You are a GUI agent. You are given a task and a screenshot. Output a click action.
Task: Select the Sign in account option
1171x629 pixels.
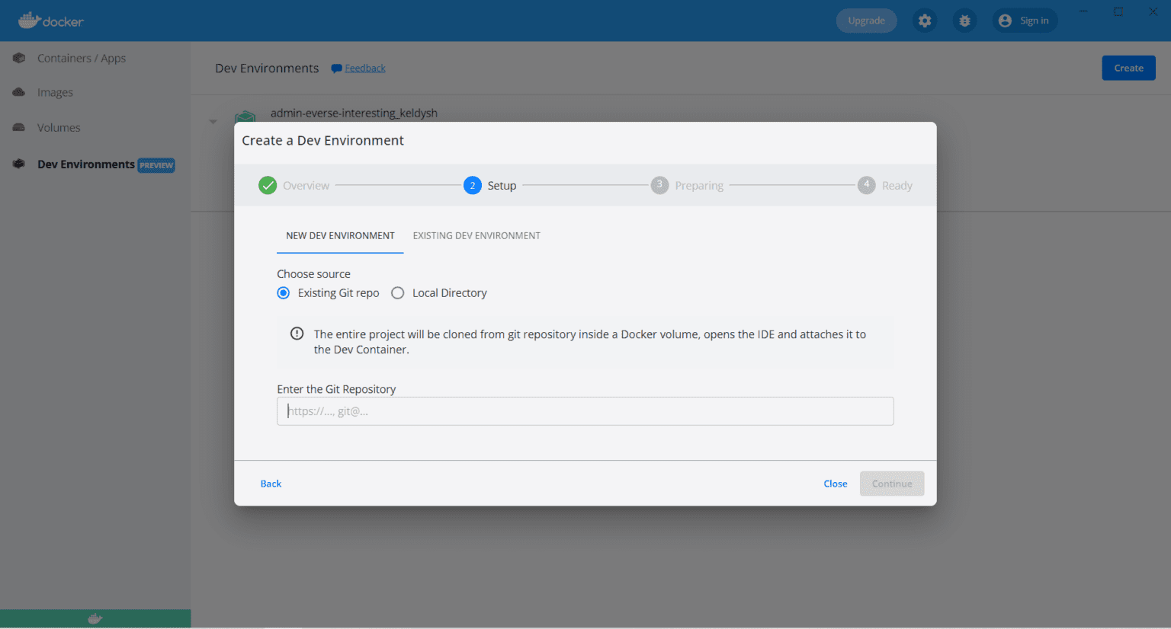click(1025, 21)
